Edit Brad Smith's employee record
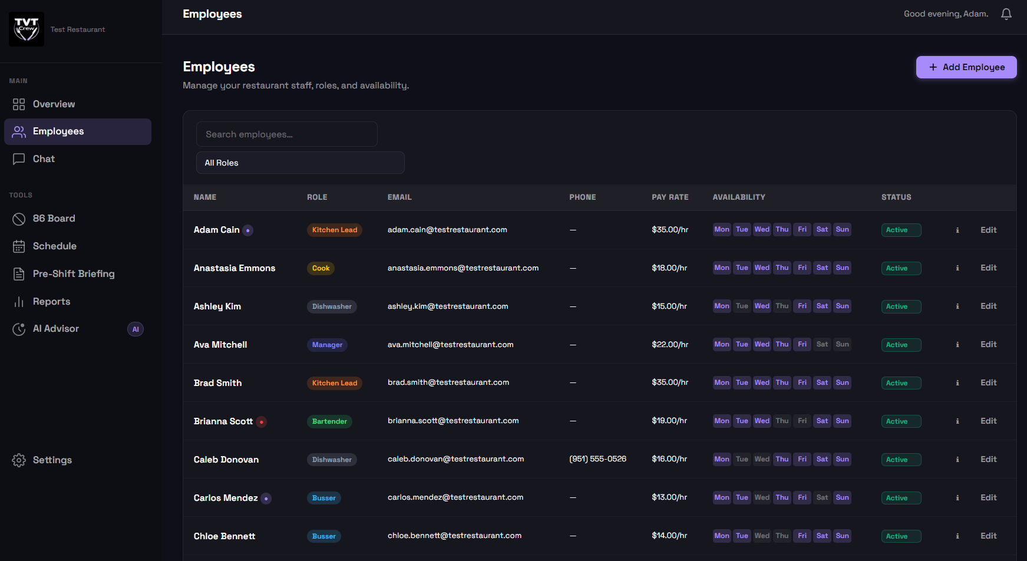 click(988, 383)
